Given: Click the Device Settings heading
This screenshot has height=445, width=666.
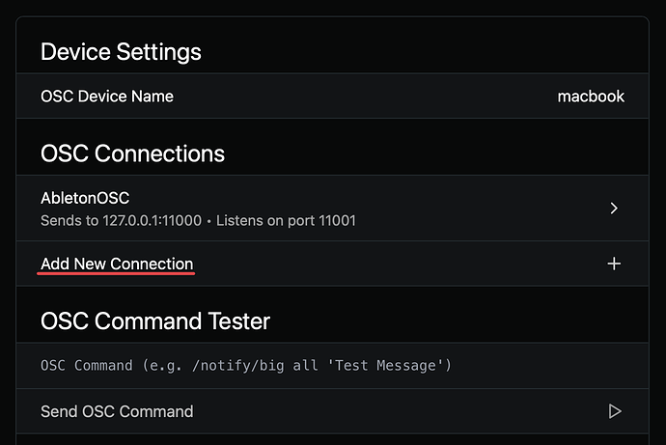Looking at the screenshot, I should (121, 51).
